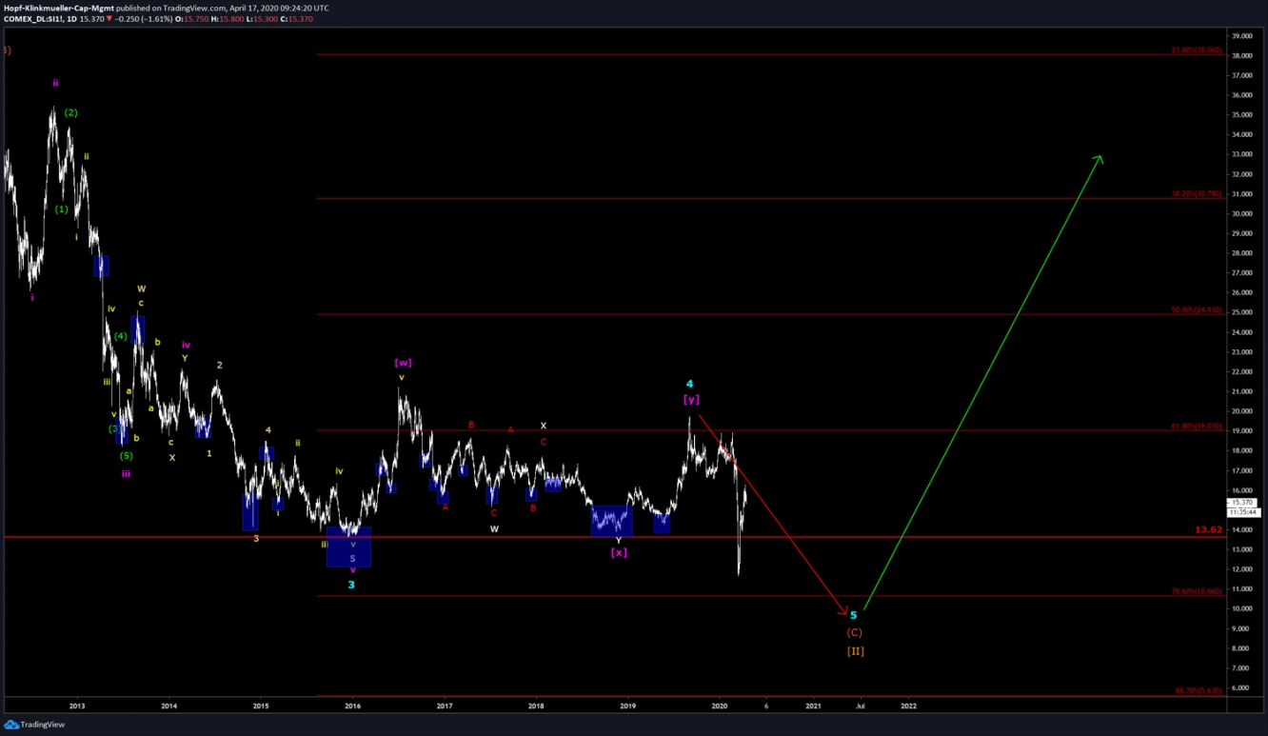
Task: Select the 23.60%(38.060) Fibonacci label
Action: click(1197, 50)
